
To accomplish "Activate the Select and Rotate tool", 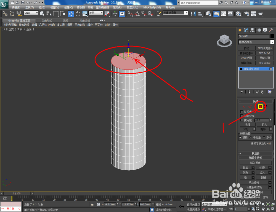I will click(x=78, y=14).
